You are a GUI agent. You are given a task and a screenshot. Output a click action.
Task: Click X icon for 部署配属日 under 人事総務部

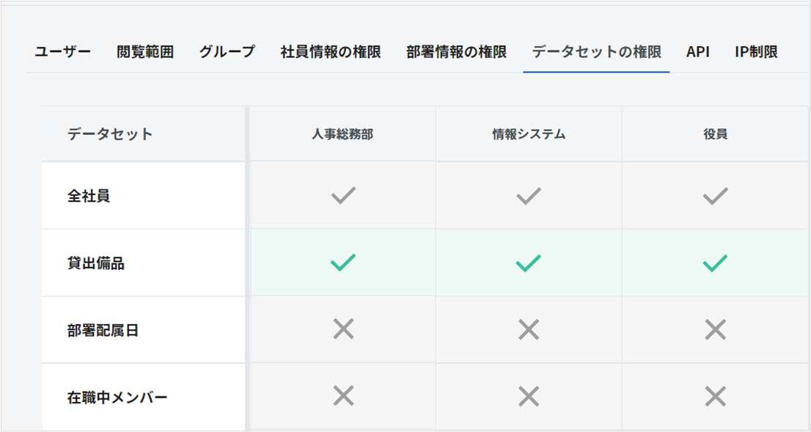[343, 330]
